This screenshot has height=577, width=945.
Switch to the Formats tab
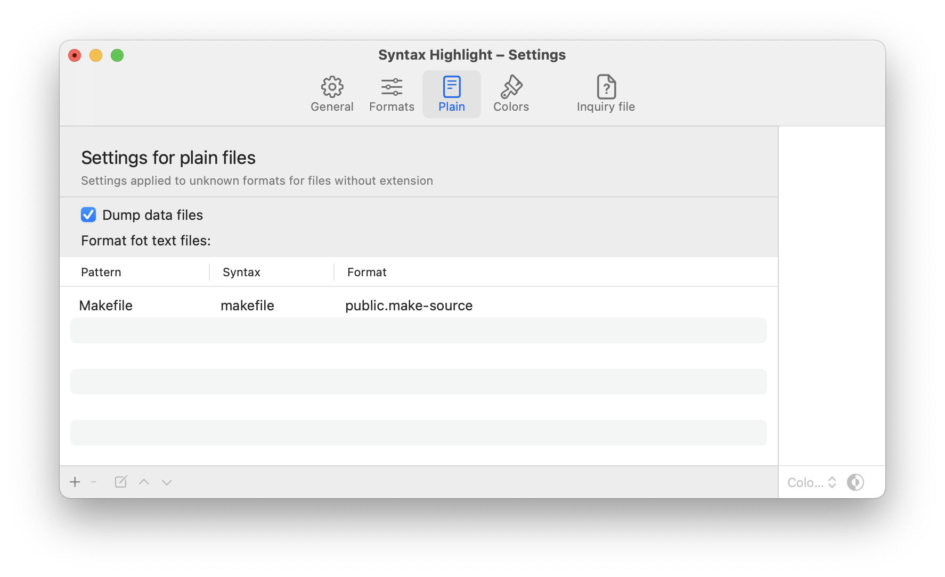pos(392,94)
